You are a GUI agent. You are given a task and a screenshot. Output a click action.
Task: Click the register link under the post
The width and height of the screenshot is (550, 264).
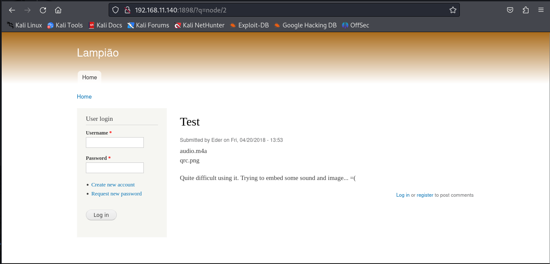tap(425, 195)
